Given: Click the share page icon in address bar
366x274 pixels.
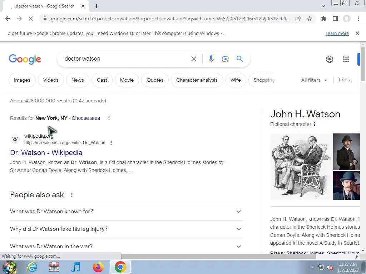Looking at the screenshot, I should 298,19.
